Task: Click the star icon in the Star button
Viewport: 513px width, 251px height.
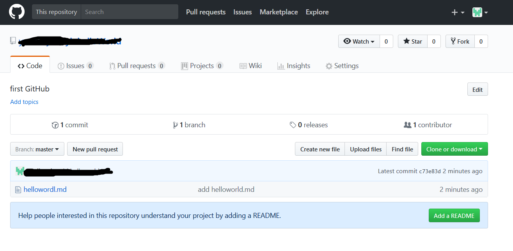Action: (406, 41)
